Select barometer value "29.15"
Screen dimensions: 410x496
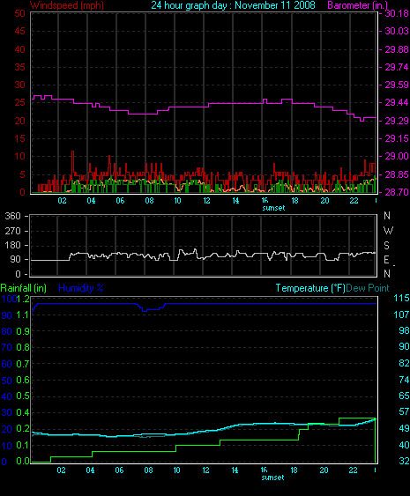click(397, 138)
